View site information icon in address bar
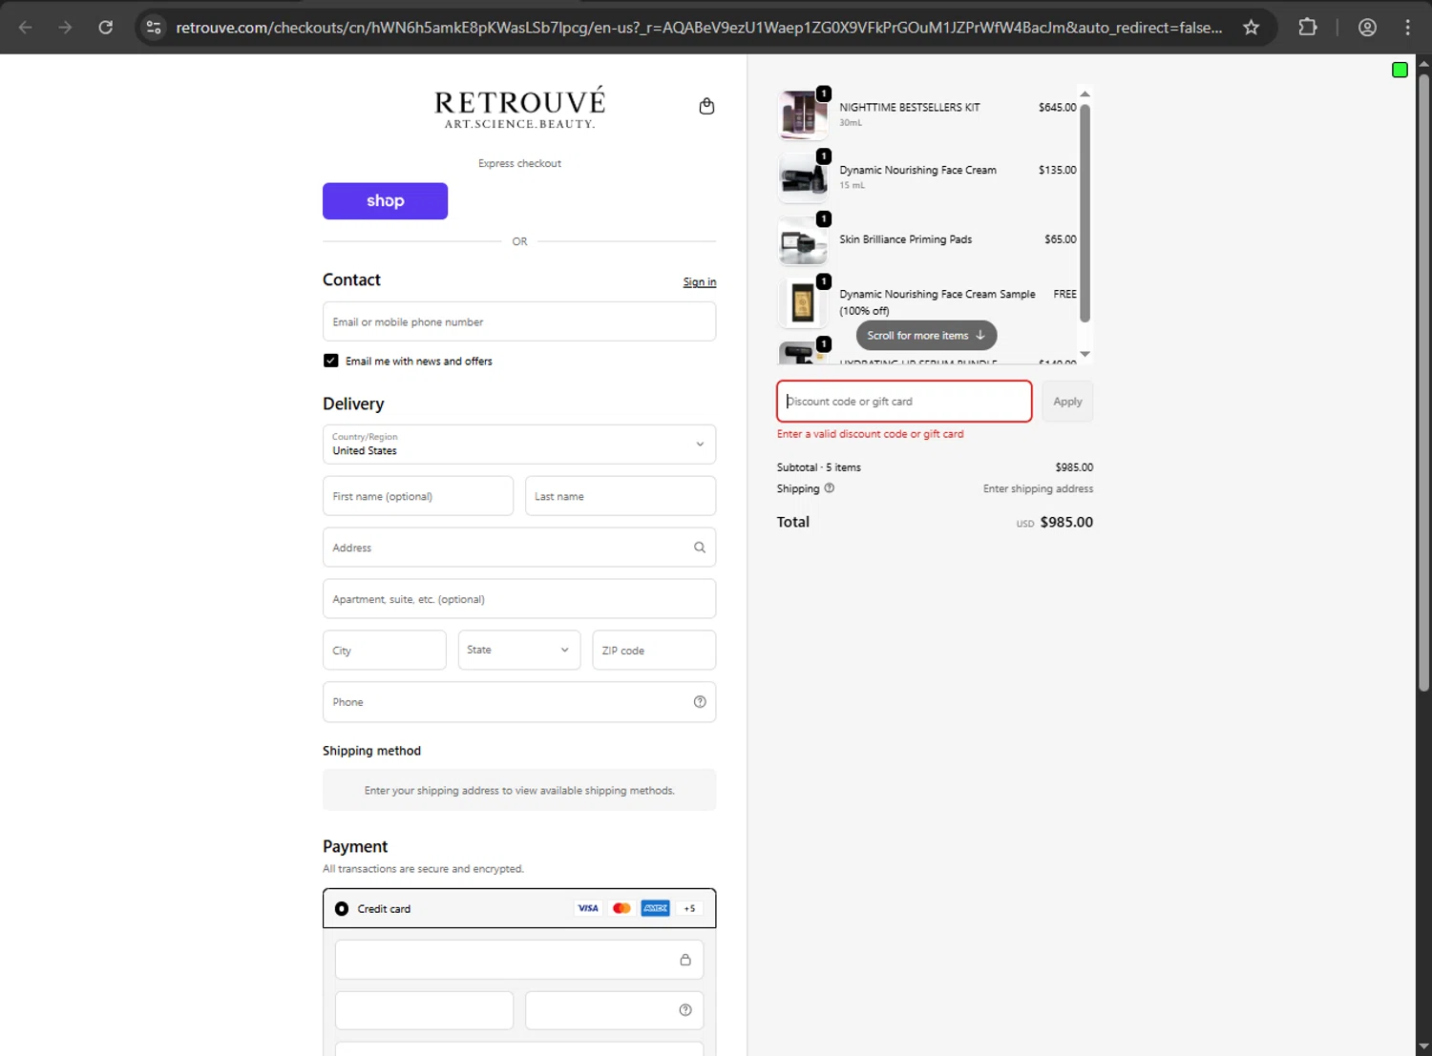 tap(154, 27)
